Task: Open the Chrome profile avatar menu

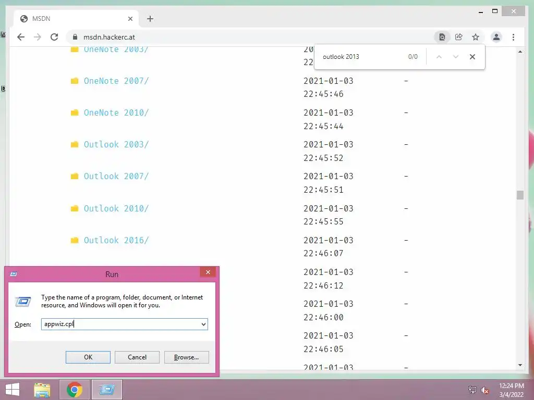Action: 496,37
